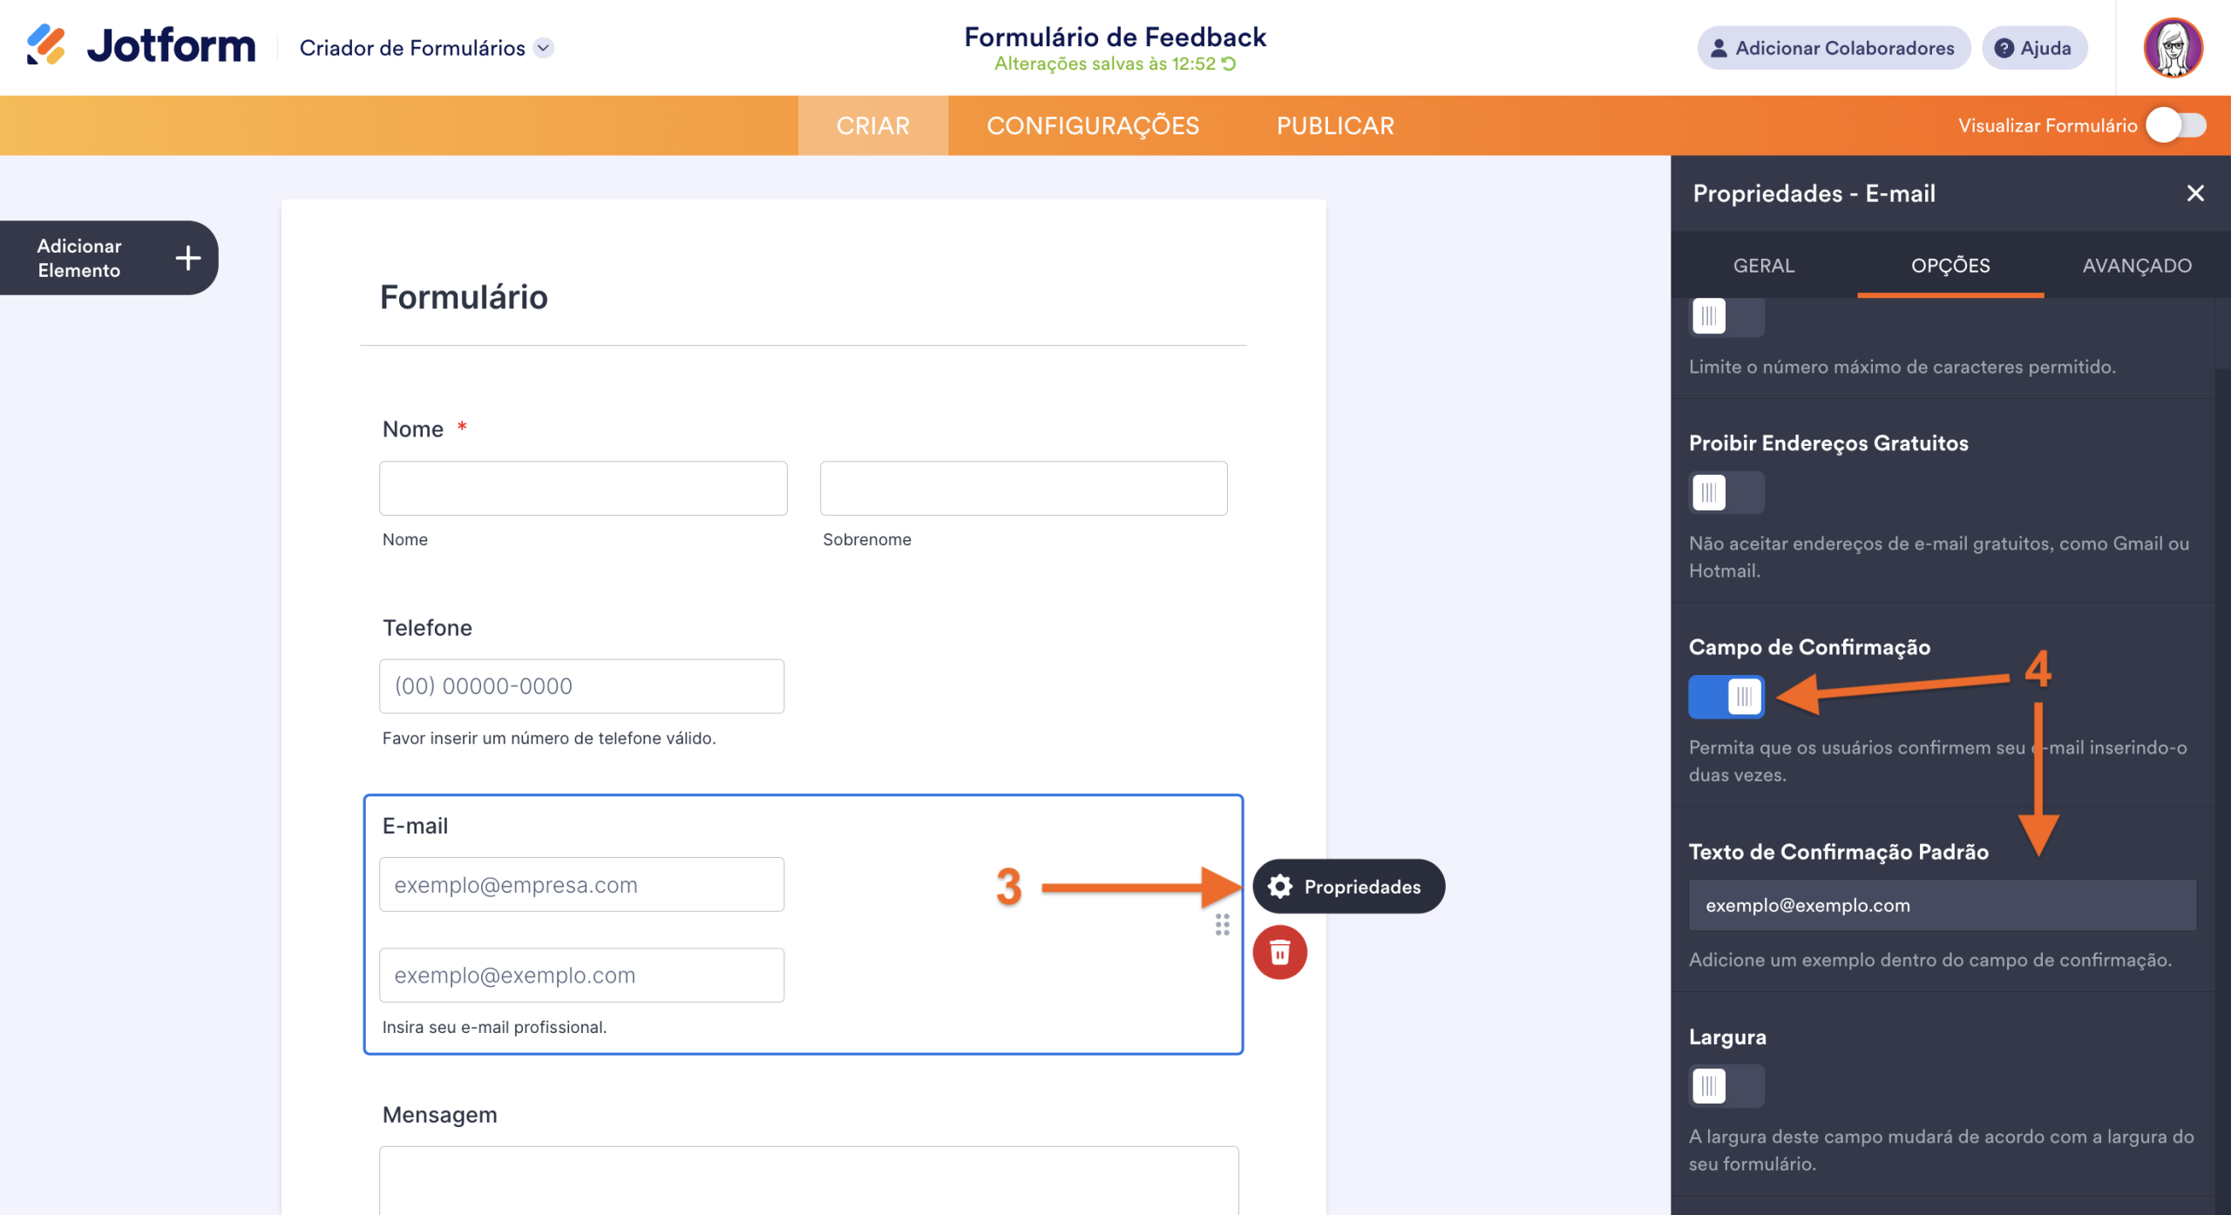Switch to the CONFIGURAÇÕES tab
The height and width of the screenshot is (1215, 2231).
1094,125
